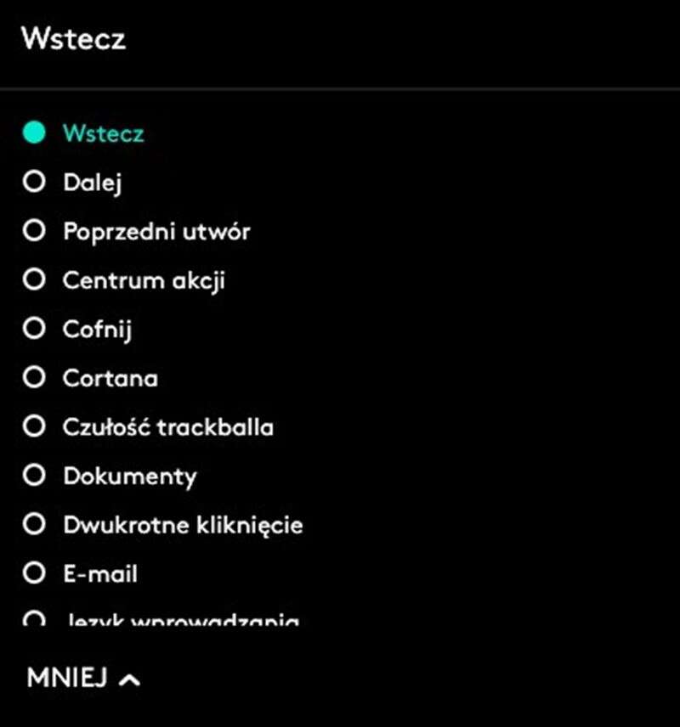Screen dimensions: 680x727
Task: Select the Centrum akcji radio button
Action: click(34, 280)
